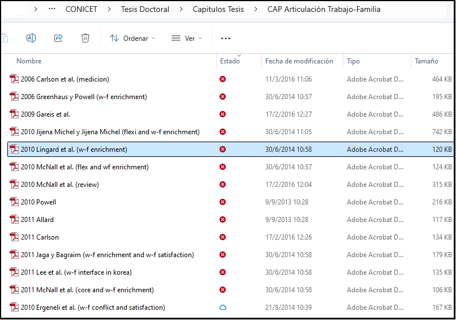Click sync error icon for 2010 Powell
Screen dimensions: 456x320
(x=222, y=202)
